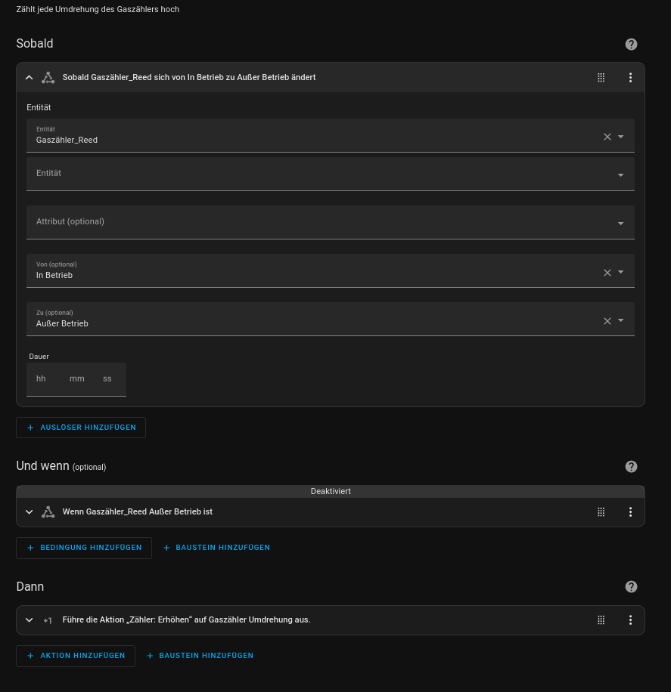Clear the Zu value Außer Betrieb
Viewport: 671px width, 692px height.
point(607,321)
